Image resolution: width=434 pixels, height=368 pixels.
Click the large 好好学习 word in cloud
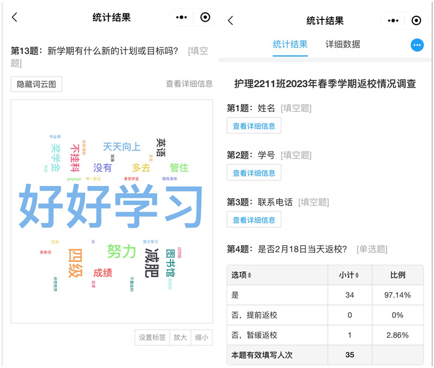point(111,206)
